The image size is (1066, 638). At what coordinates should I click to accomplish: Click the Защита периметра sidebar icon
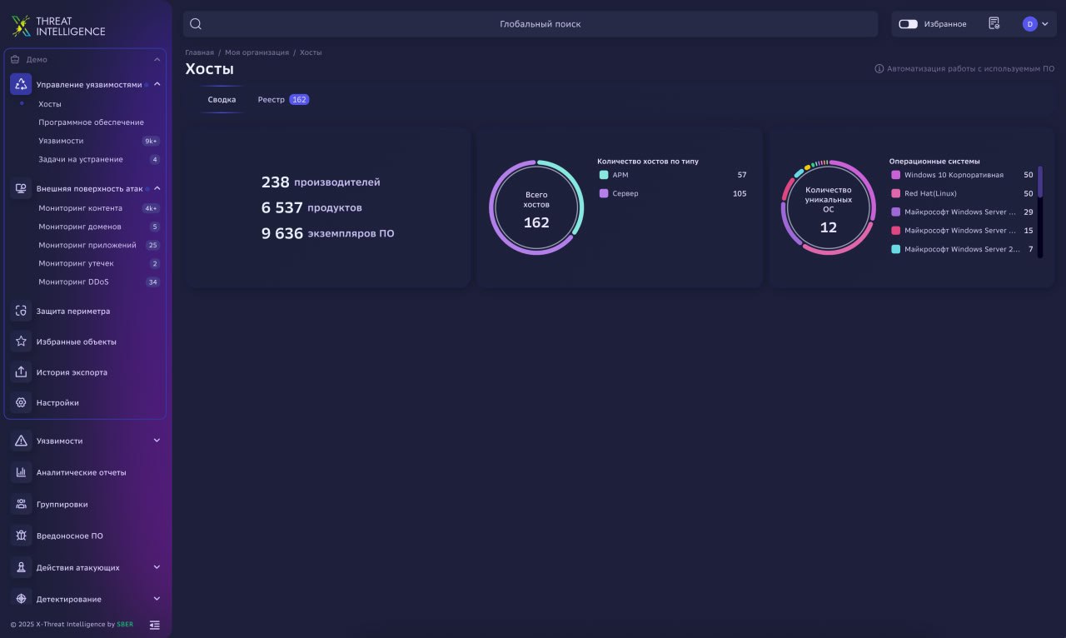(x=21, y=312)
